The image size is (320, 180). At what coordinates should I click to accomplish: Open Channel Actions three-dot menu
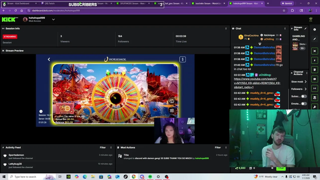pyautogui.click(x=307, y=73)
